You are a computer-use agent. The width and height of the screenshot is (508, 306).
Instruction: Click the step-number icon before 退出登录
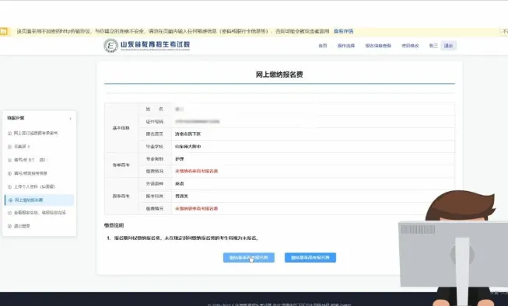coord(9,226)
